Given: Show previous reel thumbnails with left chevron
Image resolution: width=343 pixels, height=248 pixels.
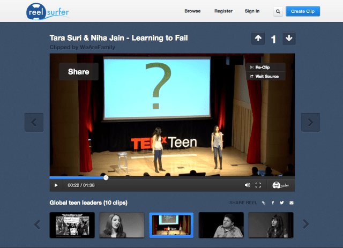Looking at the screenshot, I should [x=38, y=224].
